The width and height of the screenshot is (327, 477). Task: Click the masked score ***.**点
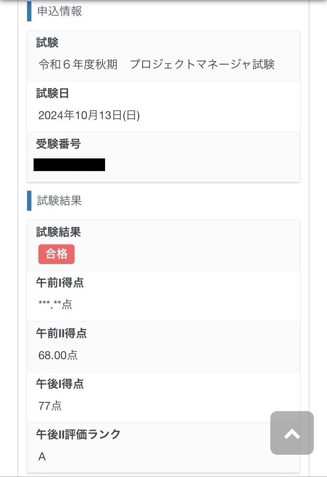pos(55,305)
